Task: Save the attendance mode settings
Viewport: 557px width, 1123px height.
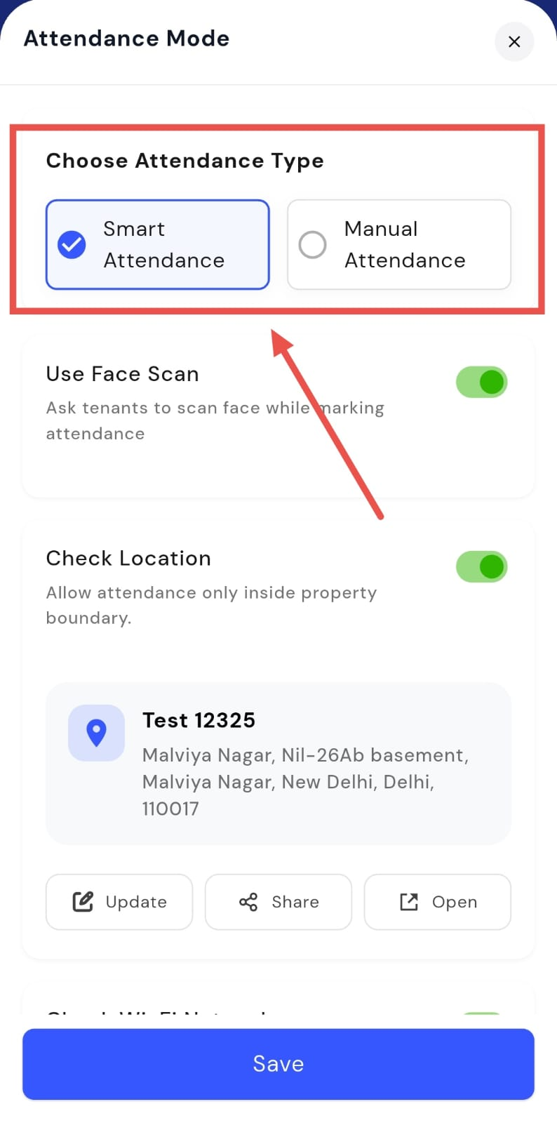Action: pos(278,1064)
